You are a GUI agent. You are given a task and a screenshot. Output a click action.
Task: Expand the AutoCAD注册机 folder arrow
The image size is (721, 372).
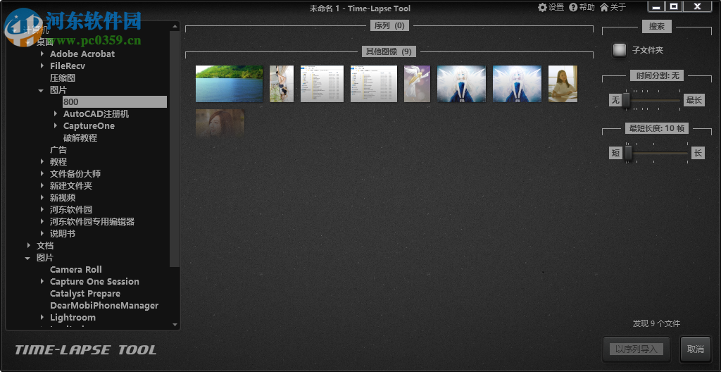point(55,113)
